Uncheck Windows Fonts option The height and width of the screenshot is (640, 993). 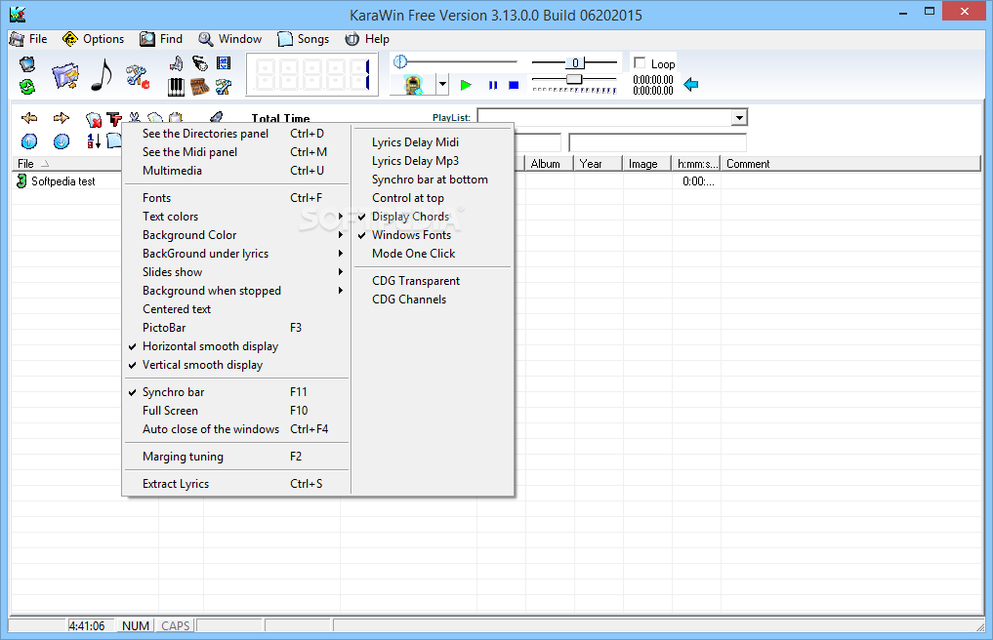click(412, 235)
